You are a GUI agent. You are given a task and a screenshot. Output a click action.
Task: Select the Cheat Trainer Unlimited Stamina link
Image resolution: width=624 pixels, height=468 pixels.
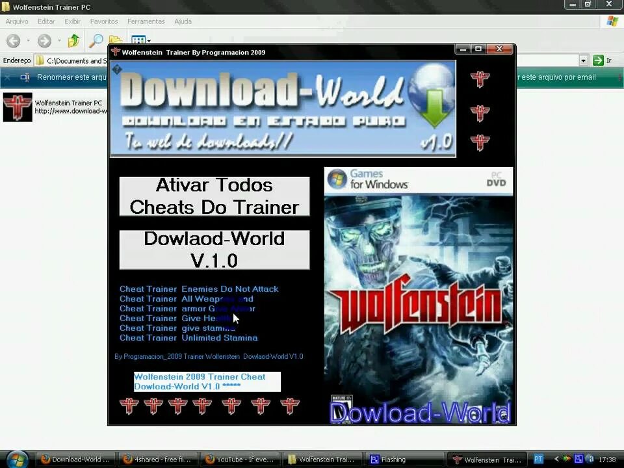[x=188, y=338]
